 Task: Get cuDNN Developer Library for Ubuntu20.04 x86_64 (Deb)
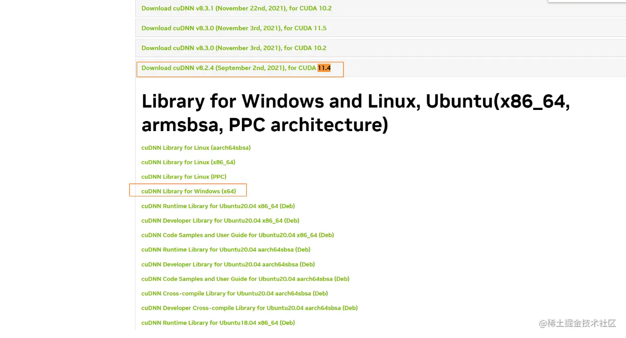220,221
